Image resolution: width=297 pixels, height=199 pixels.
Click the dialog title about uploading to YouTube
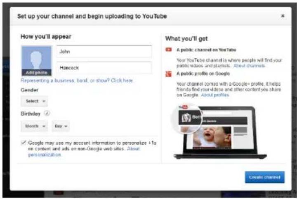tap(92, 16)
